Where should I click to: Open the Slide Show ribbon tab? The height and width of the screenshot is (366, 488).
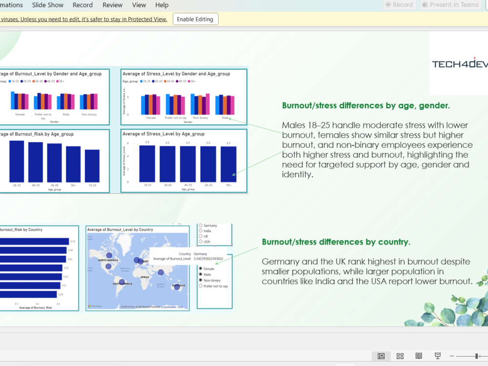[48, 5]
